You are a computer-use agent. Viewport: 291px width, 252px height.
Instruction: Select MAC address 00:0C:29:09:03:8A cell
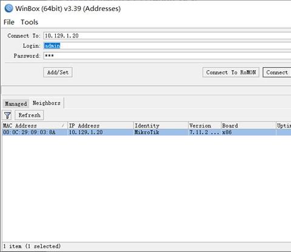click(35, 132)
